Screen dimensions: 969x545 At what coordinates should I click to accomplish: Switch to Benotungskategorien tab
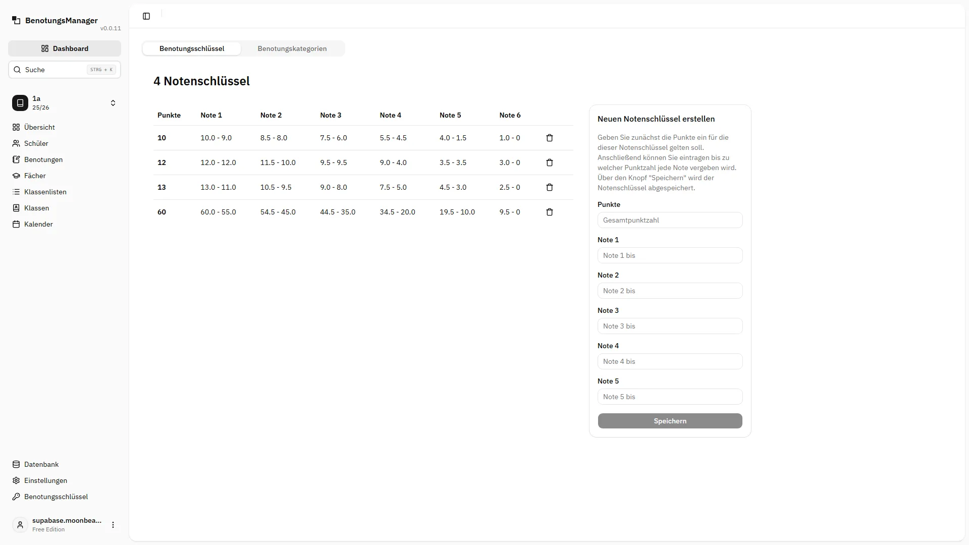(292, 48)
